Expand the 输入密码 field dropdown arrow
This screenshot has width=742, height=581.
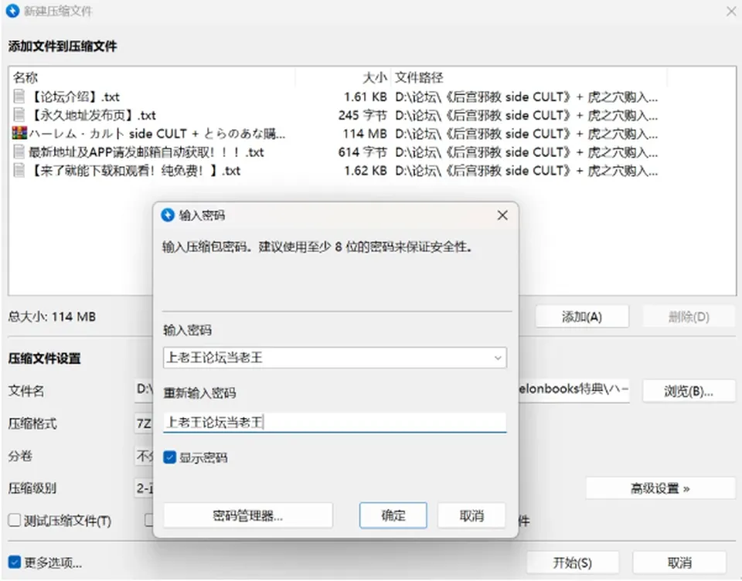[x=497, y=358]
